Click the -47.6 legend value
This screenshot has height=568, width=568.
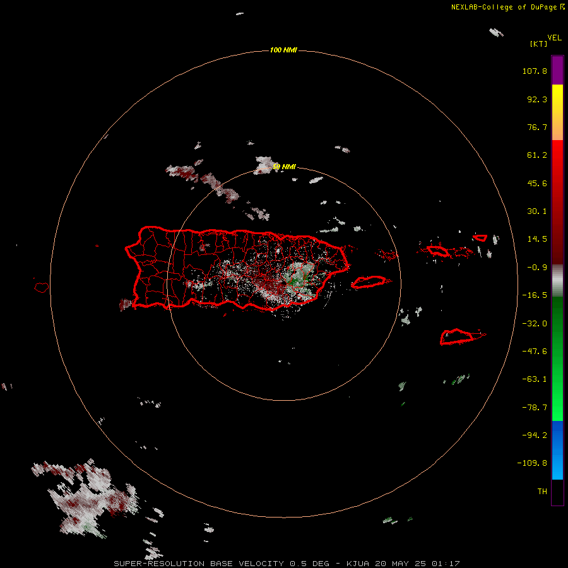535,352
